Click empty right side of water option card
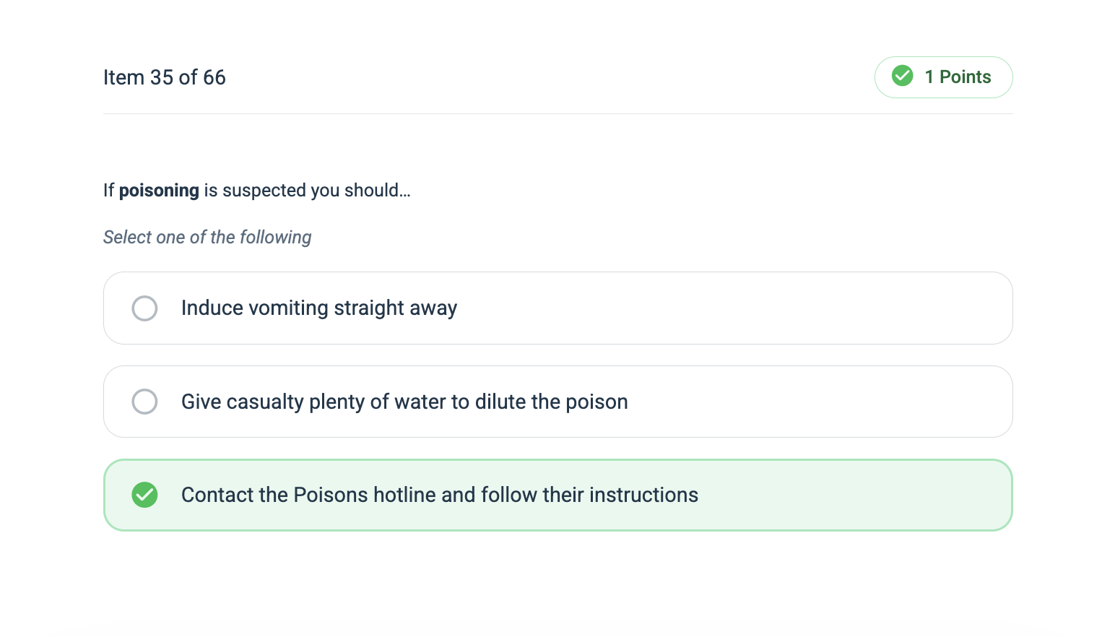This screenshot has width=1115, height=637. click(830, 402)
